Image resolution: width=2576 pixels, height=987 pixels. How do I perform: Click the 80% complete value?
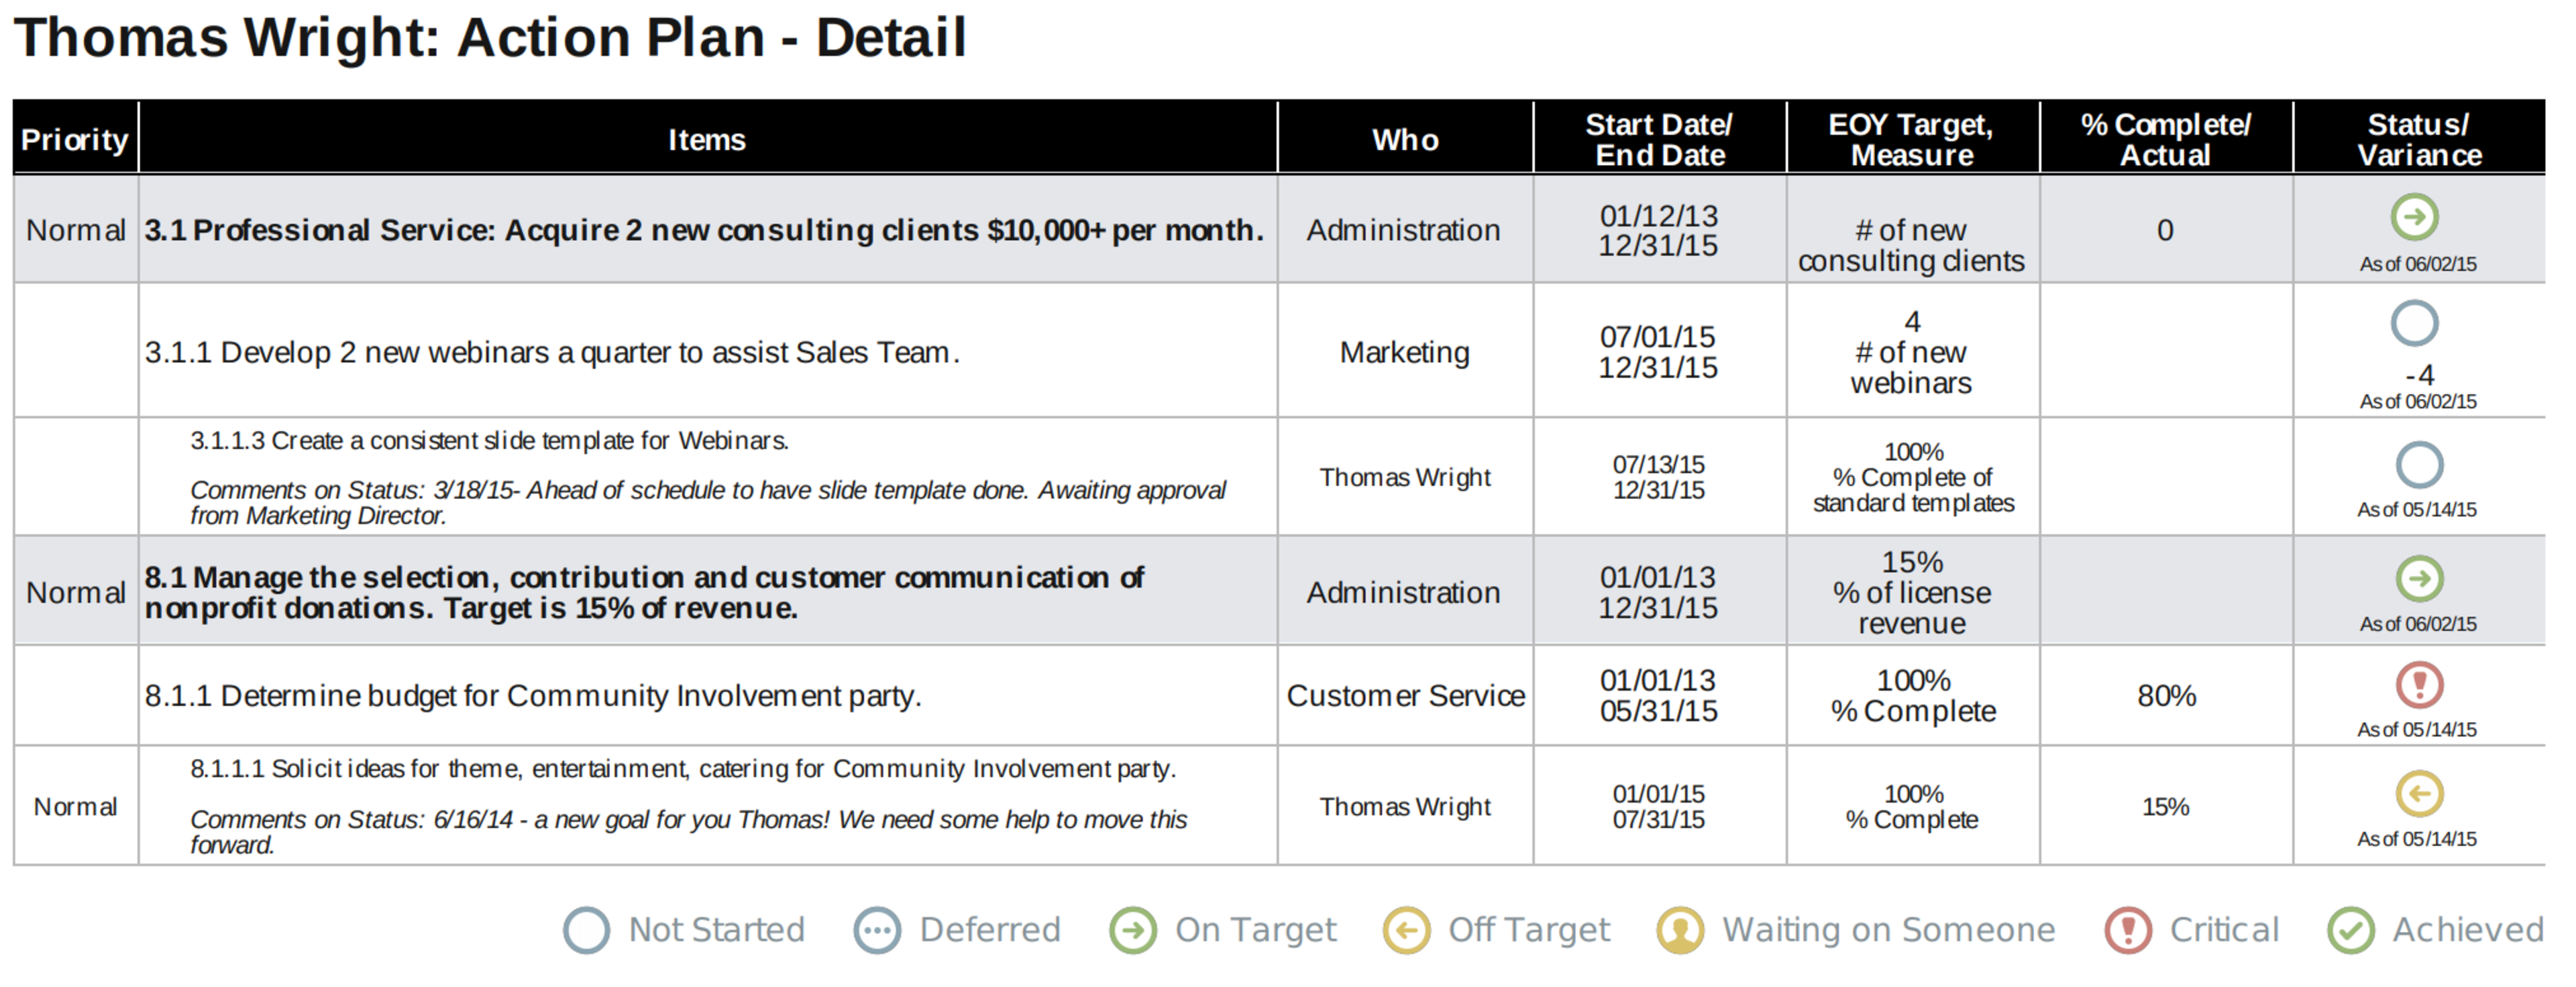[2166, 695]
